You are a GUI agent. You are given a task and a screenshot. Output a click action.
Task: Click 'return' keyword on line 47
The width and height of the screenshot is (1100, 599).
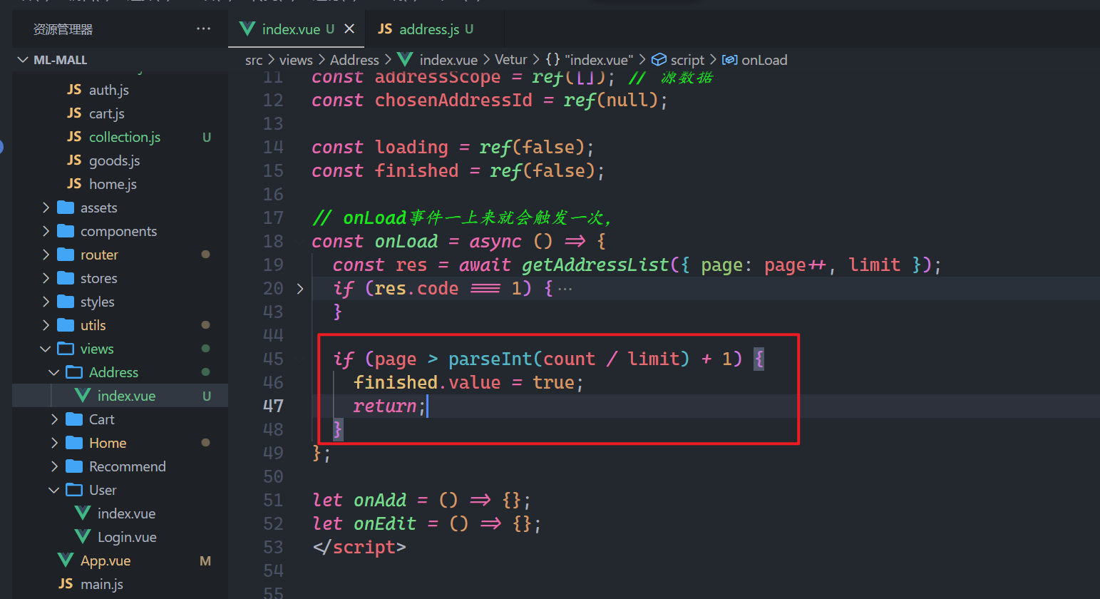pos(385,406)
